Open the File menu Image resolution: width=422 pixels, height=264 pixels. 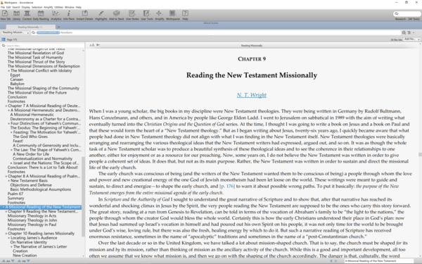tap(3, 7)
